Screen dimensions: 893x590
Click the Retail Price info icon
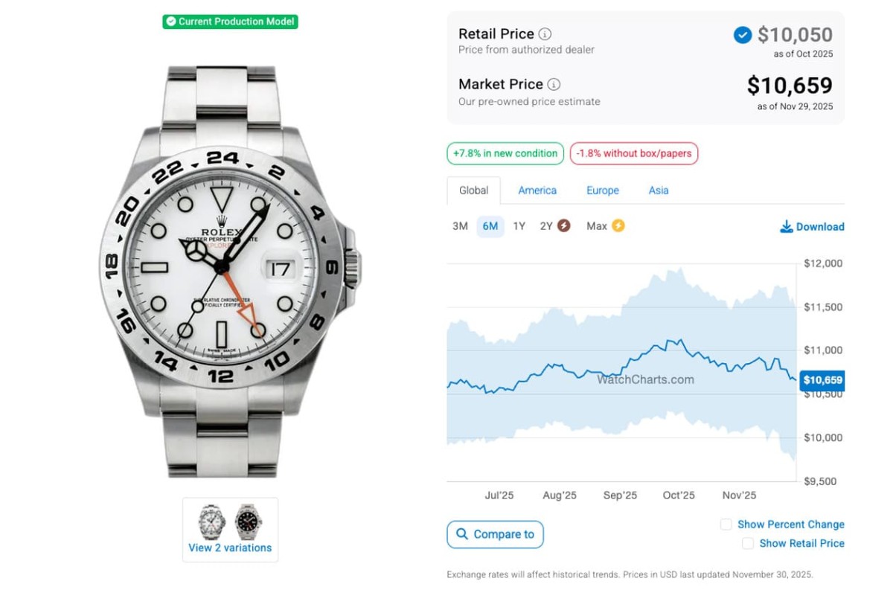click(x=545, y=34)
